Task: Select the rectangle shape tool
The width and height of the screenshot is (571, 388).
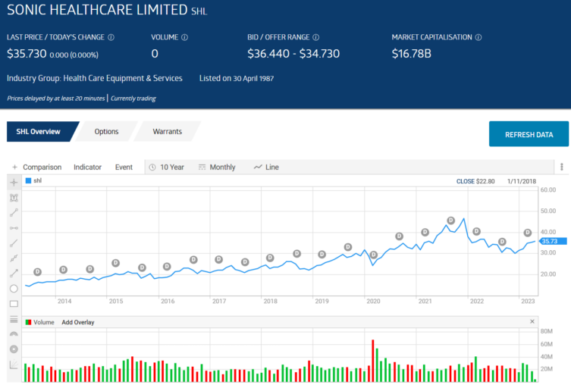Action: [14, 304]
